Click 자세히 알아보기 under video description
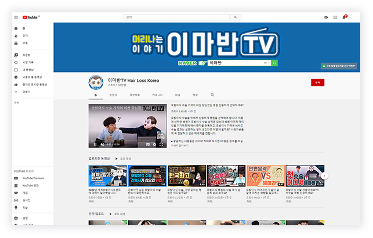373x238 pixels. tap(180, 146)
